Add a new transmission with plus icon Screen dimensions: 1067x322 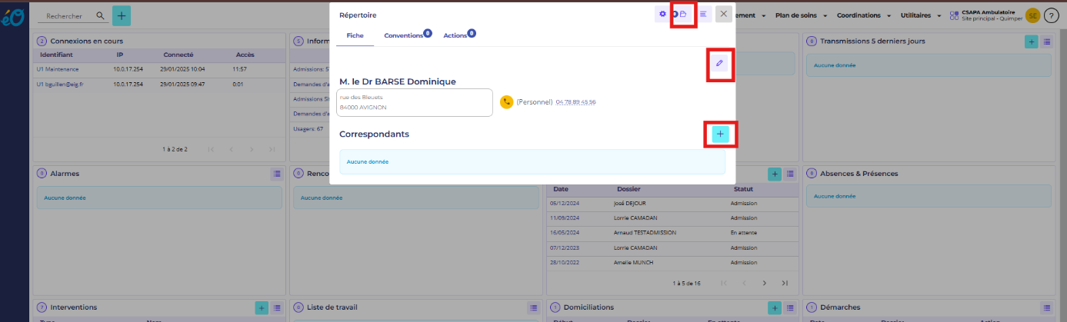click(1031, 41)
